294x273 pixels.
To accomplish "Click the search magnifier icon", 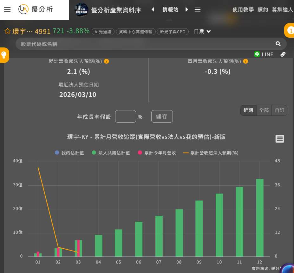I will (x=278, y=44).
